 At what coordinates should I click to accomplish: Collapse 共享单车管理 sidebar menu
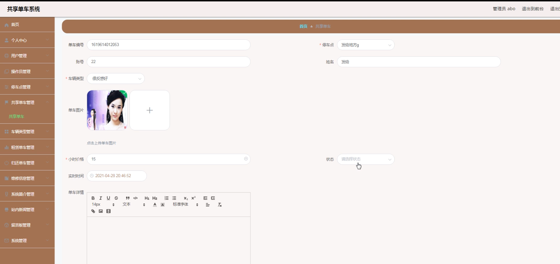coord(27,102)
